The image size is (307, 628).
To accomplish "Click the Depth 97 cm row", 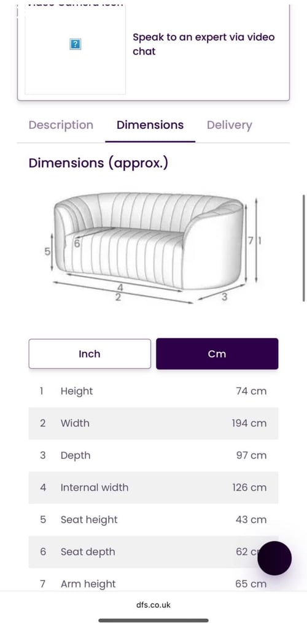I will coord(153,456).
